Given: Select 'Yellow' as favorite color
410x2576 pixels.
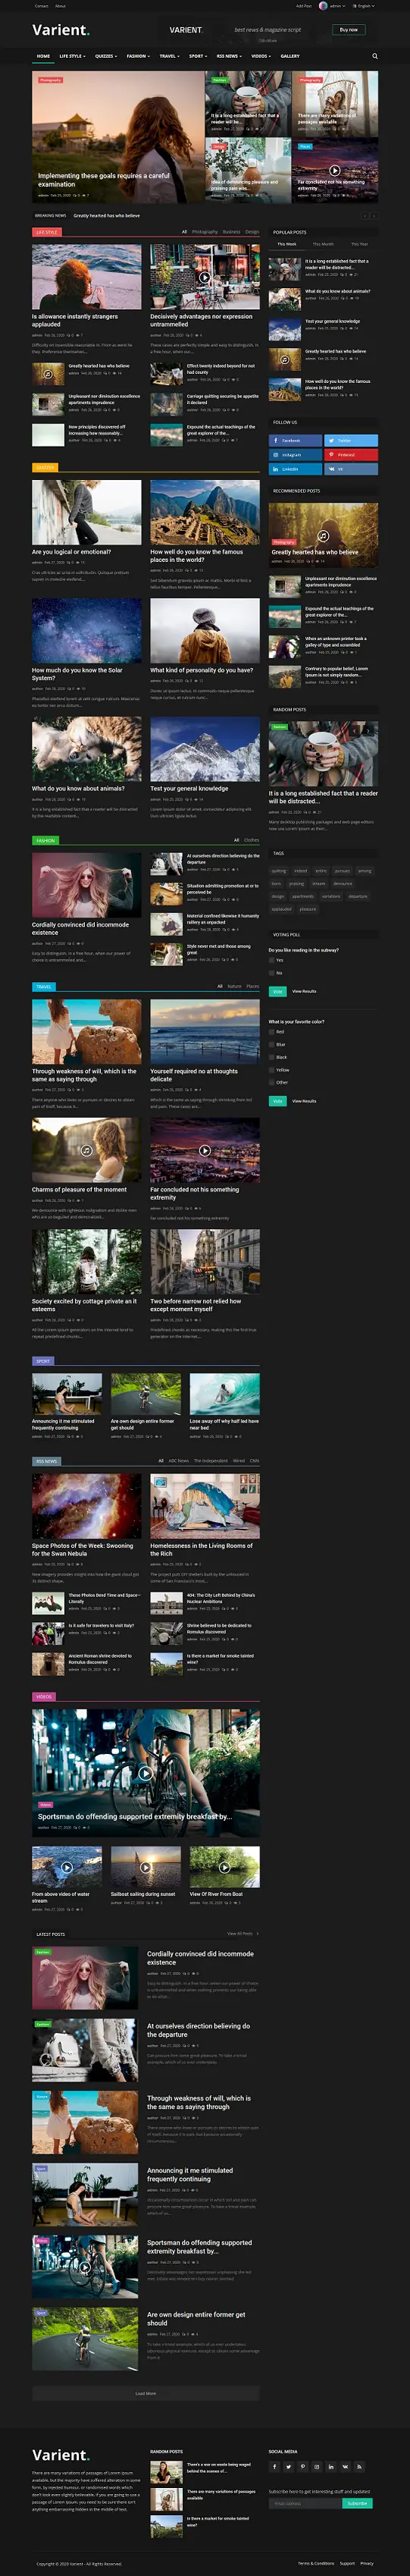Looking at the screenshot, I should (x=272, y=1069).
